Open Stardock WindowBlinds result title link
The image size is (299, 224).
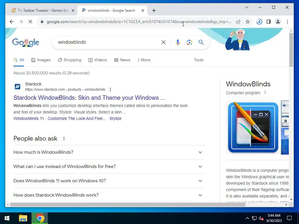point(89,98)
